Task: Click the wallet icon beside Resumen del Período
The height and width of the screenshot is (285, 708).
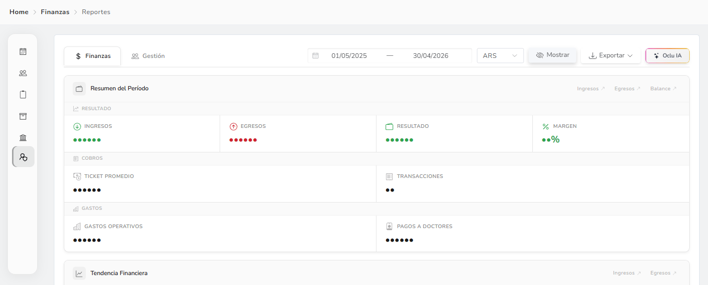Action: [79, 89]
